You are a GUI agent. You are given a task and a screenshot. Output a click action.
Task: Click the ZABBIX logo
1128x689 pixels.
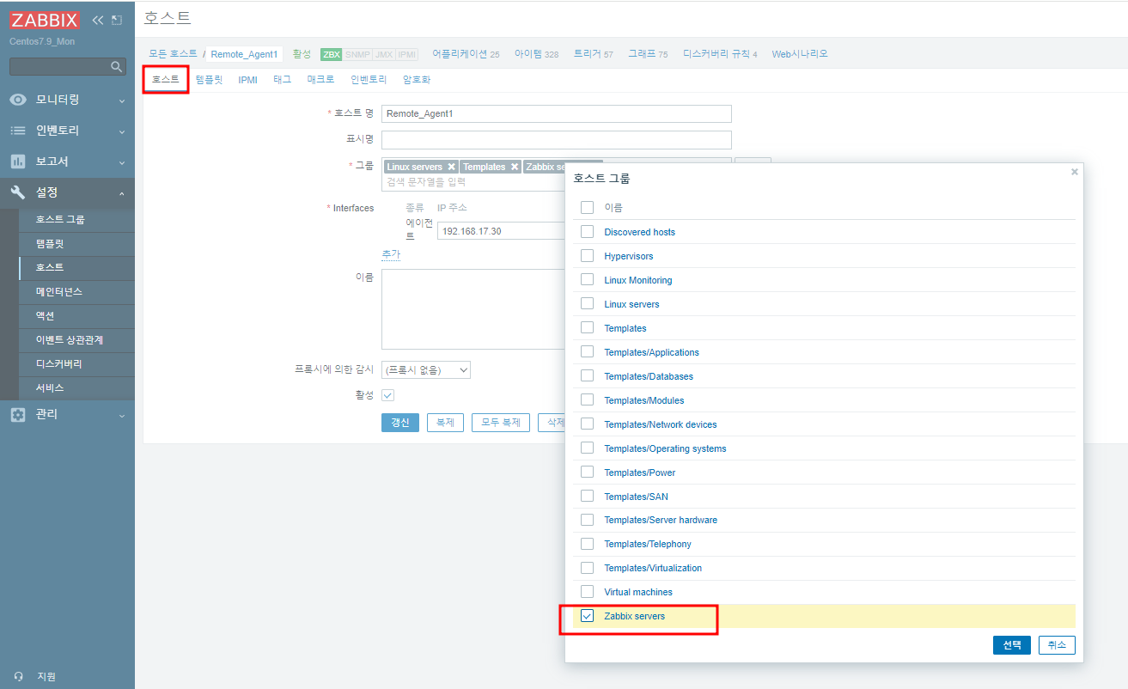tap(46, 20)
